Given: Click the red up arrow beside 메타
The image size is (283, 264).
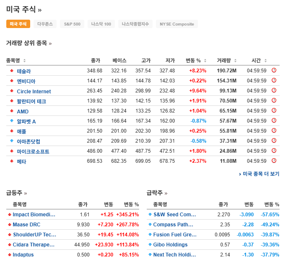Looking at the screenshot, I should (12, 161).
